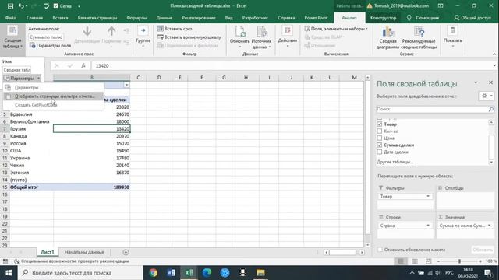Viewport: 499px width, 280px height.
Task: Open Google Chrome from the taskbar
Action: coord(153,273)
